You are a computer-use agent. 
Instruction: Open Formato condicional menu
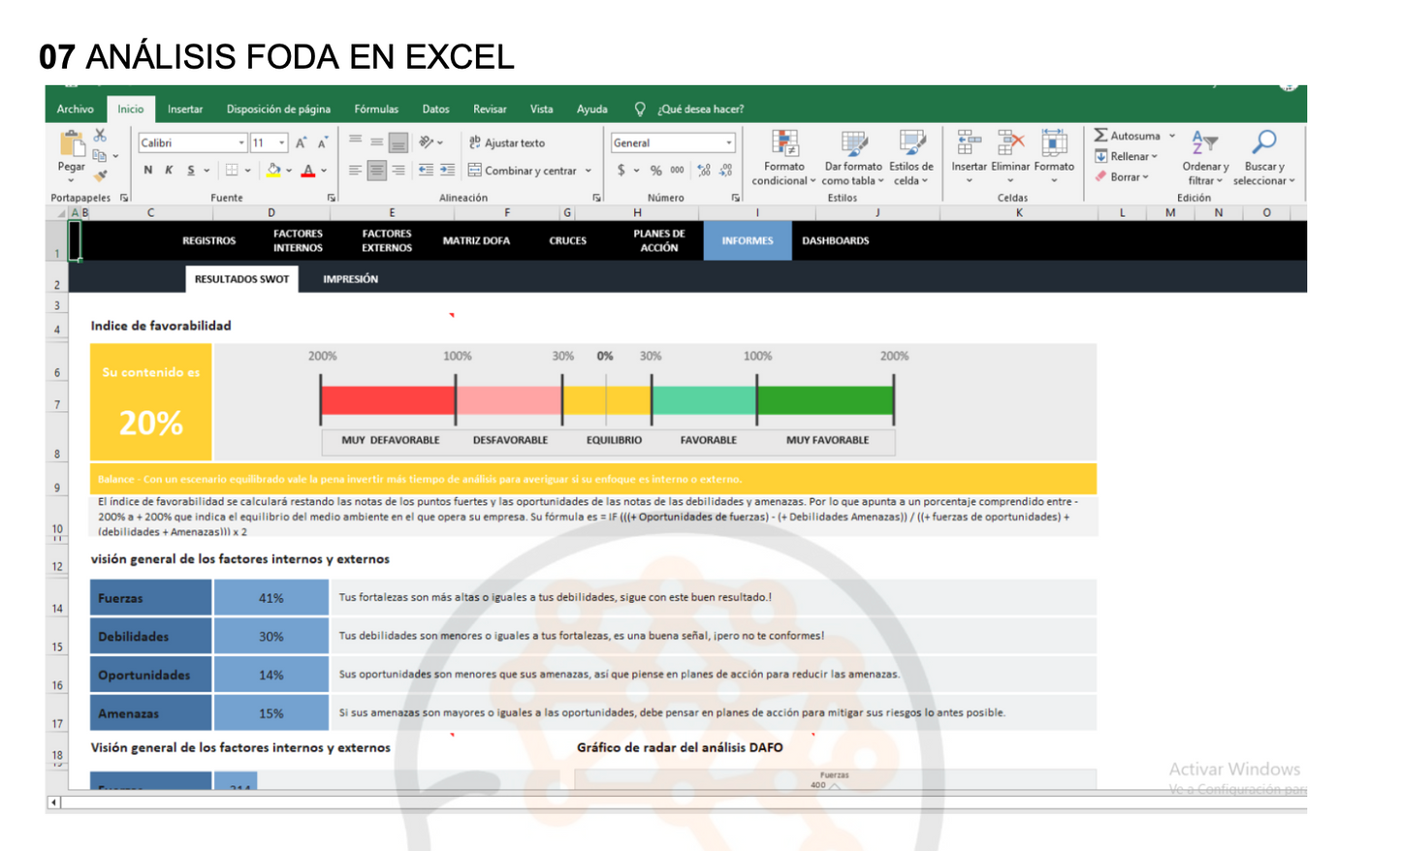pos(784,158)
